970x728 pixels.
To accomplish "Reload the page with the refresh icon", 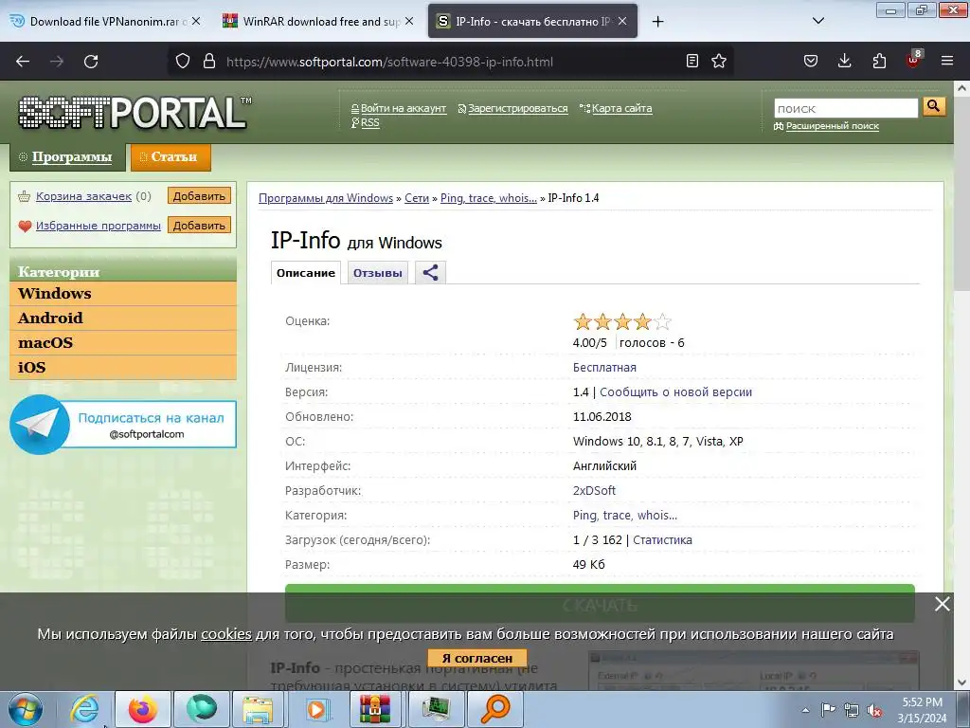I will pyautogui.click(x=91, y=62).
